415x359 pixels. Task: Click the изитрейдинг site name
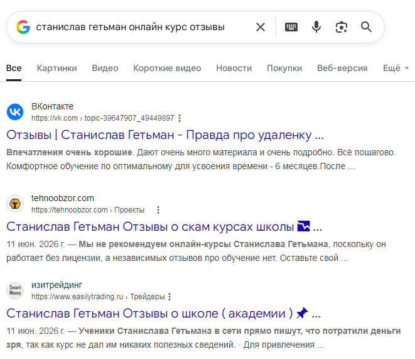point(57,285)
